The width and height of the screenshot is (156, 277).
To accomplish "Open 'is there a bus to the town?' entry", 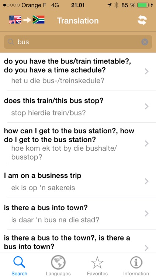I will 78,241.
